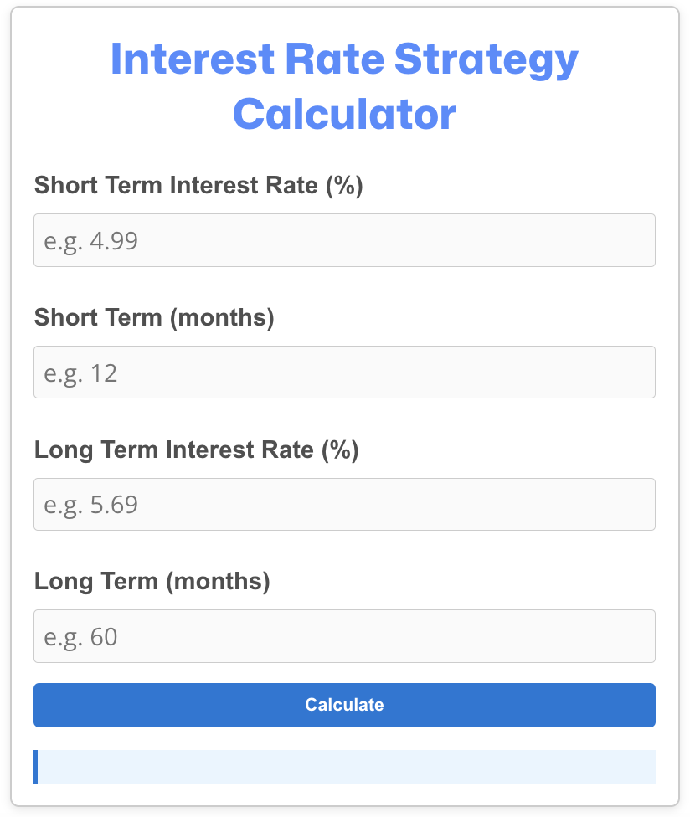
Task: Click the 'Calculate' text on the button
Action: 344,705
